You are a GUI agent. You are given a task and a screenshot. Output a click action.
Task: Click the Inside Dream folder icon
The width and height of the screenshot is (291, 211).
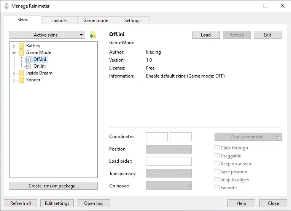(22, 73)
